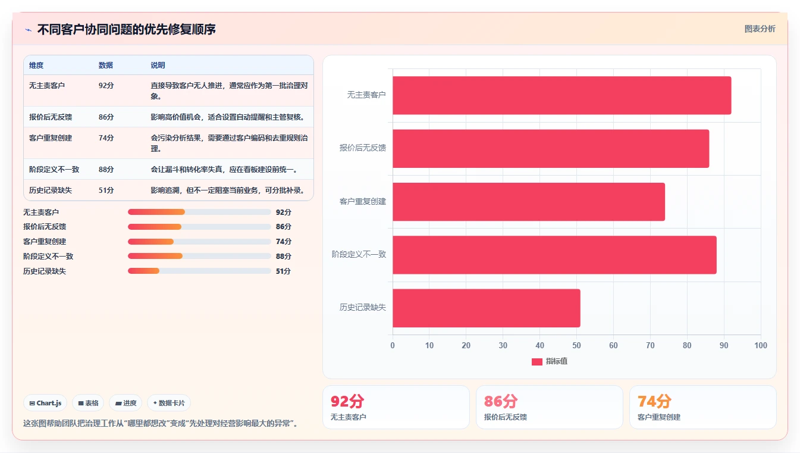Click the 74分 value beside progress bars
Viewport: 800px width, 453px height.
[x=284, y=242]
